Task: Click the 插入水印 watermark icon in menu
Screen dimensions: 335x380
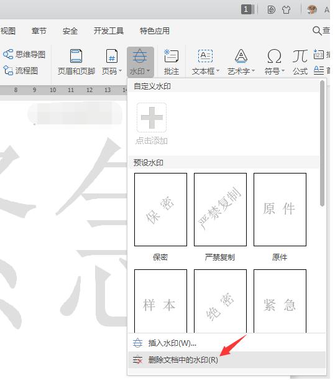Action: tap(138, 343)
